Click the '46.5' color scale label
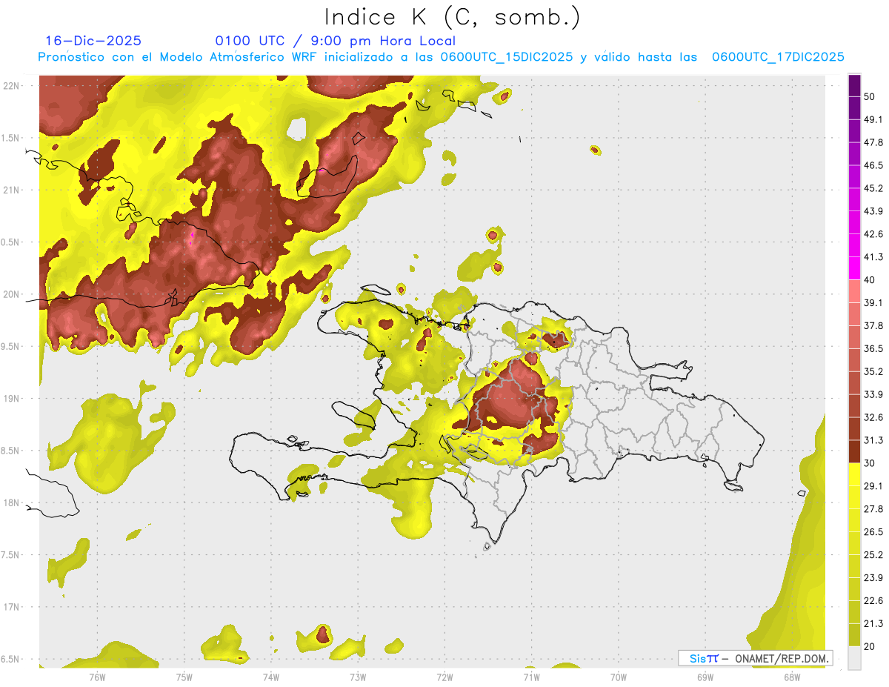 (x=873, y=165)
